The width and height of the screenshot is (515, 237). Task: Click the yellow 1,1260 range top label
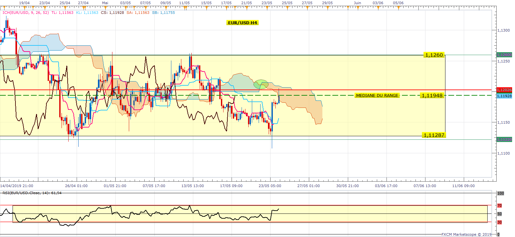tap(434, 55)
